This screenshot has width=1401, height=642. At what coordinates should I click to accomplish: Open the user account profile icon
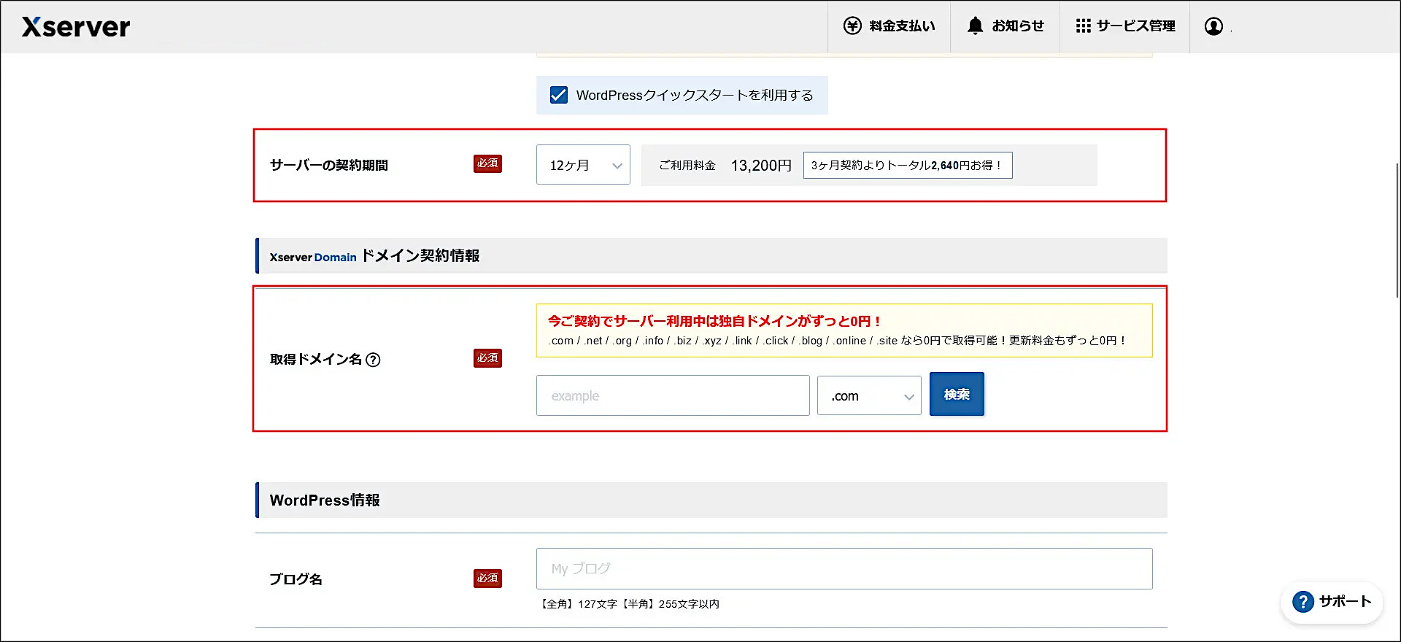coord(1213,26)
